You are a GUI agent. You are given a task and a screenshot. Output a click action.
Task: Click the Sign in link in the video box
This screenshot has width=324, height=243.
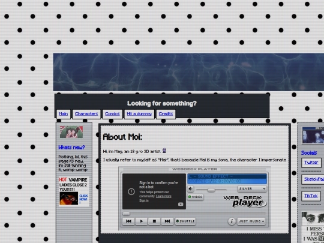144,200
